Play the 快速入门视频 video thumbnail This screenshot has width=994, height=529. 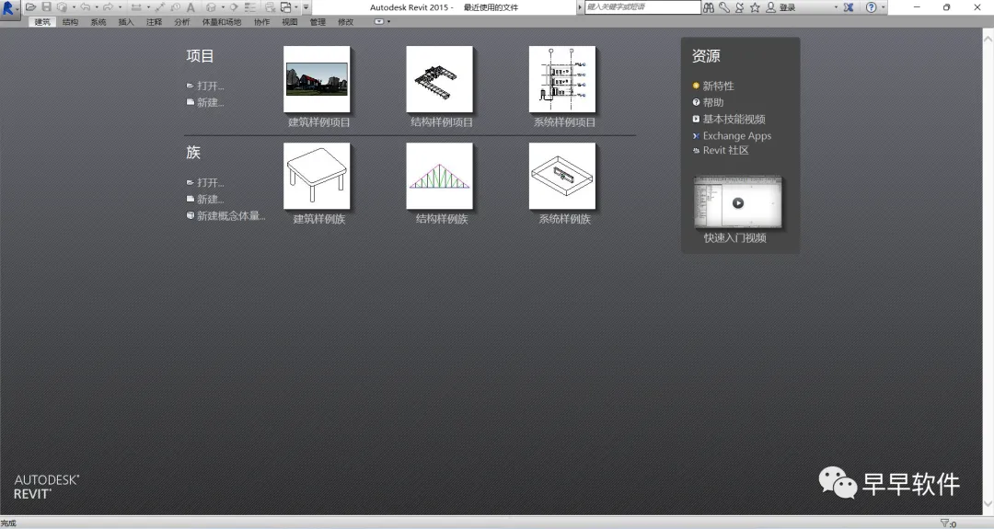738,202
